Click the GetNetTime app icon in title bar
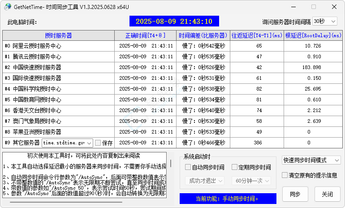 click(8, 7)
